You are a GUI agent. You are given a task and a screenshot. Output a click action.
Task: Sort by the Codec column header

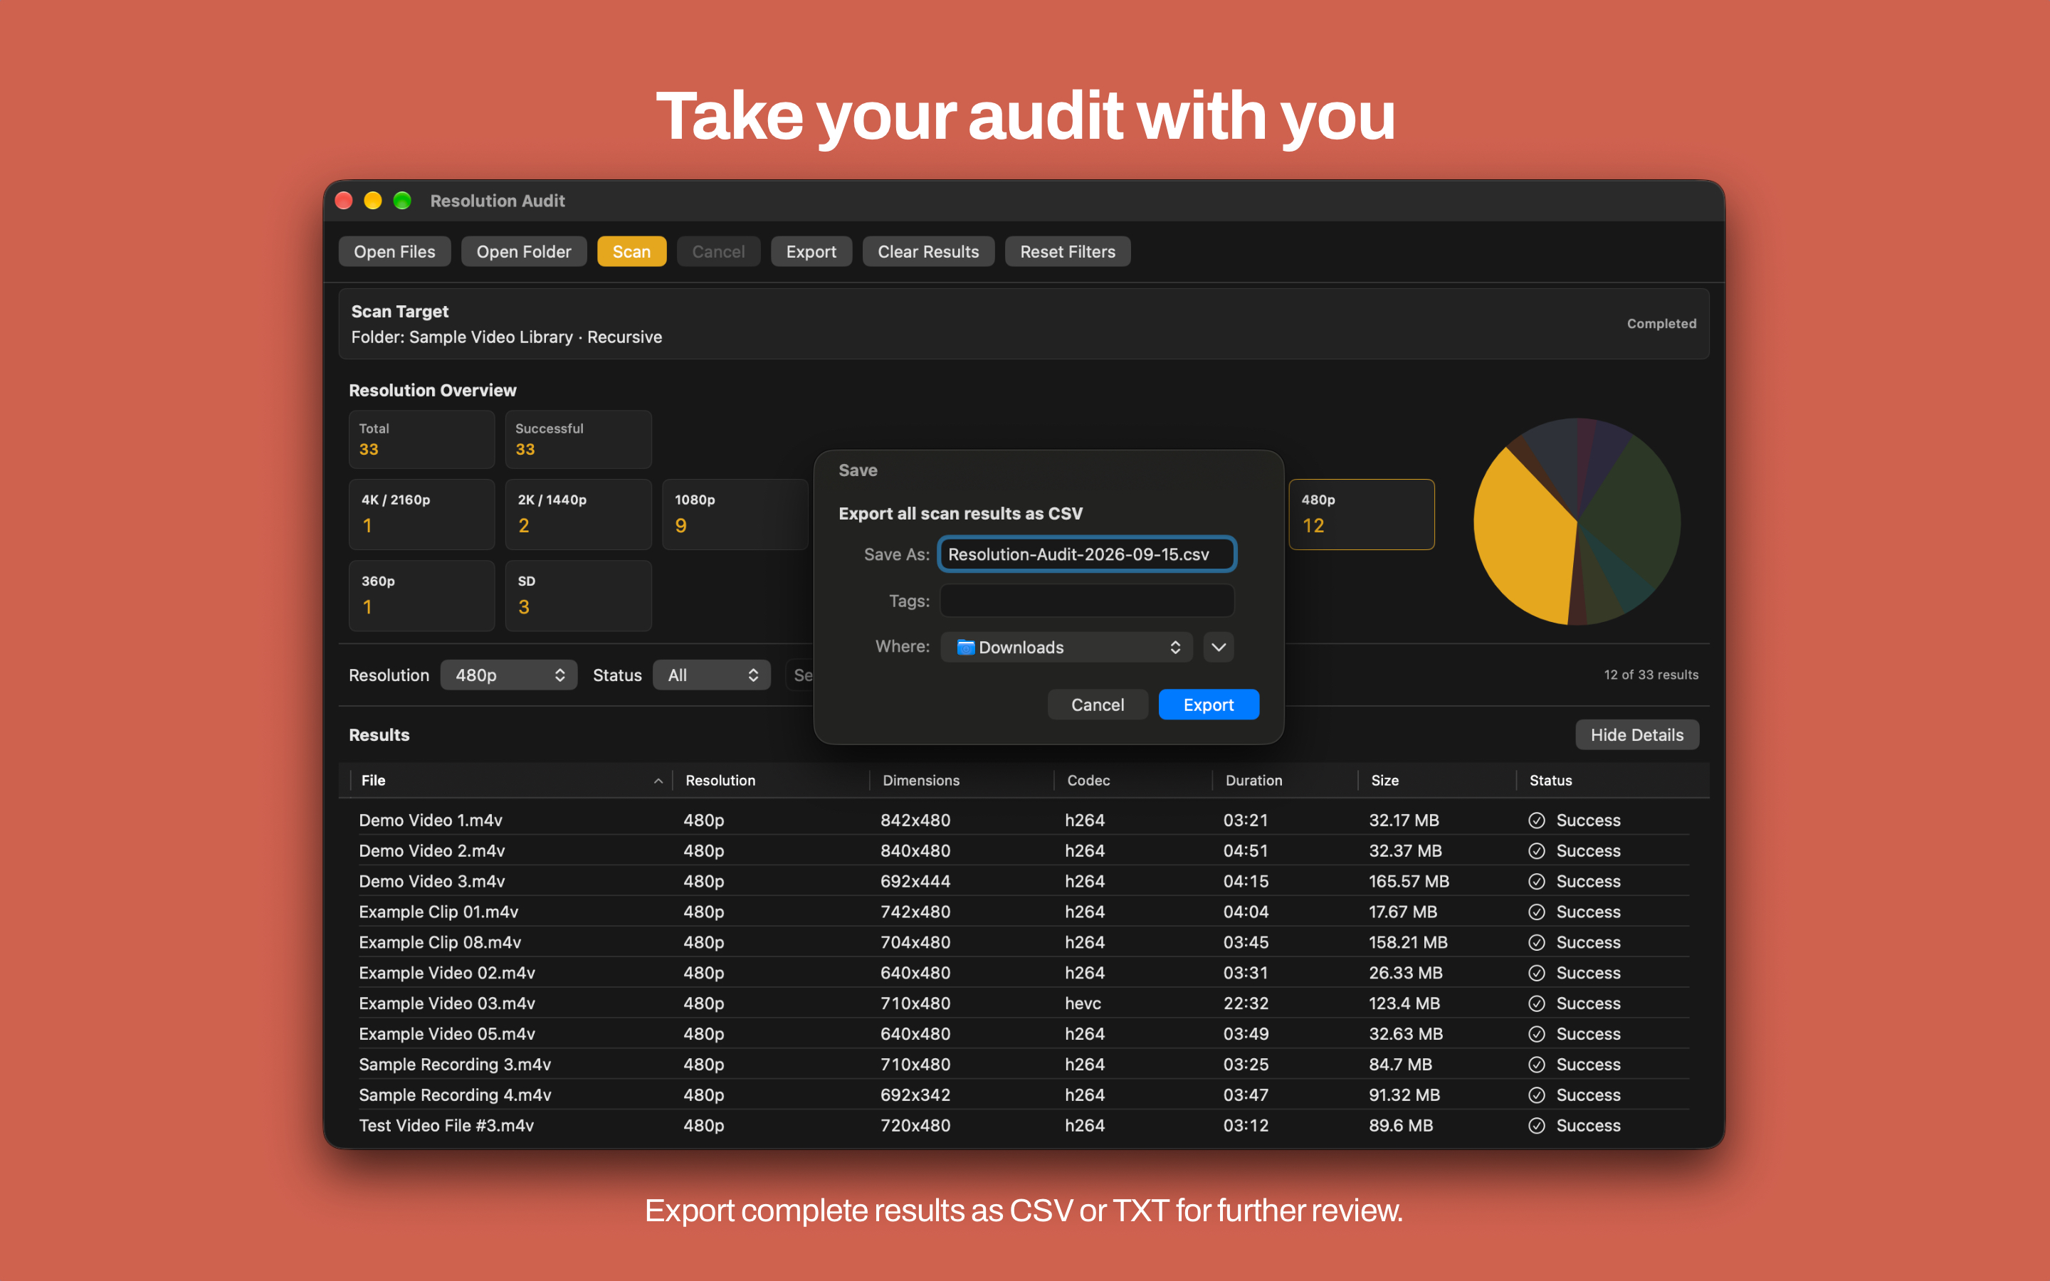(1133, 780)
